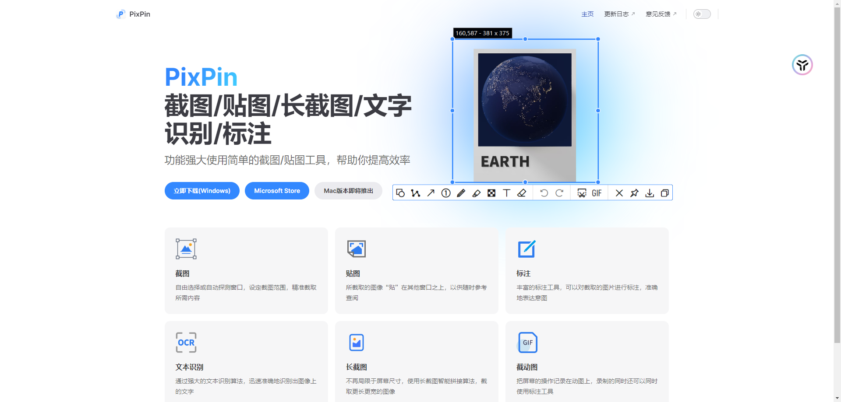Image resolution: width=841 pixels, height=402 pixels.
Task: Click the 立即下载(Windows) download button
Action: pyautogui.click(x=201, y=190)
